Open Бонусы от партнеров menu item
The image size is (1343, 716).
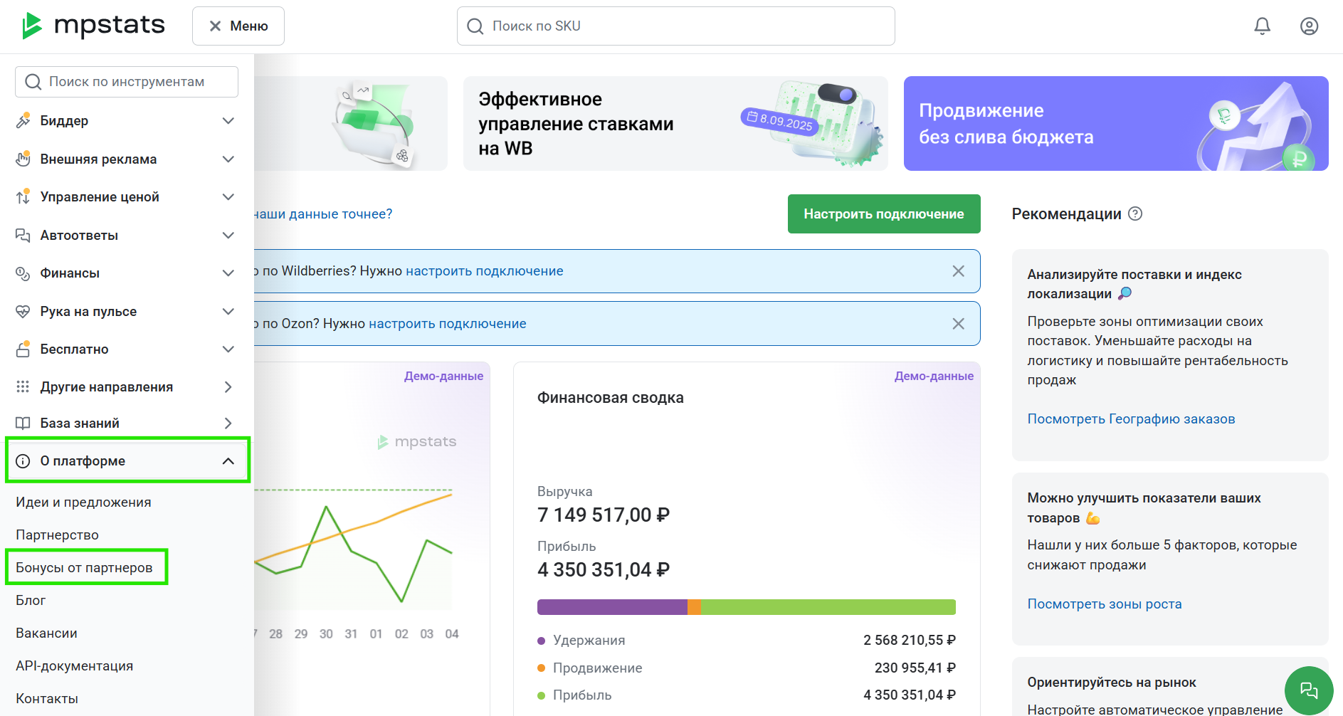(84, 567)
